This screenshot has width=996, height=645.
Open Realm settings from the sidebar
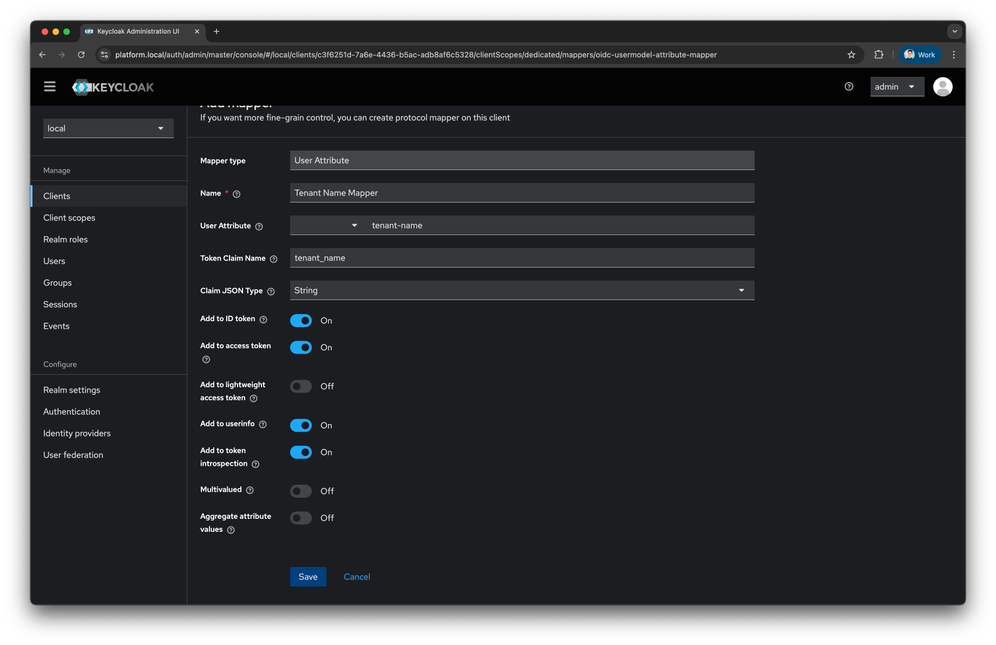point(71,389)
